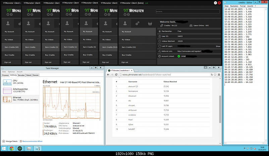Click the Twitter icon in the YTMonster (beta) client
The width and height of the screenshot is (269, 156).
click(x=125, y=14)
